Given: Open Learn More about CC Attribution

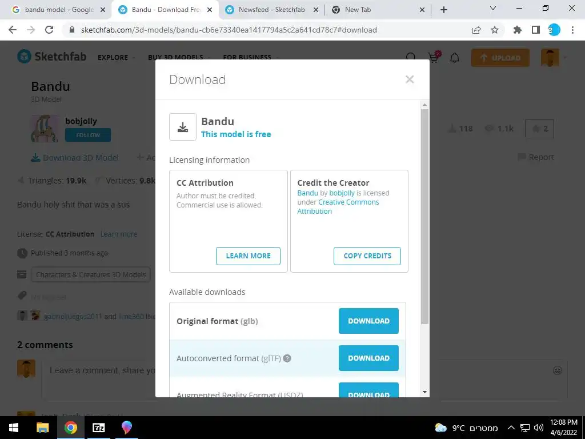Looking at the screenshot, I should [x=248, y=256].
